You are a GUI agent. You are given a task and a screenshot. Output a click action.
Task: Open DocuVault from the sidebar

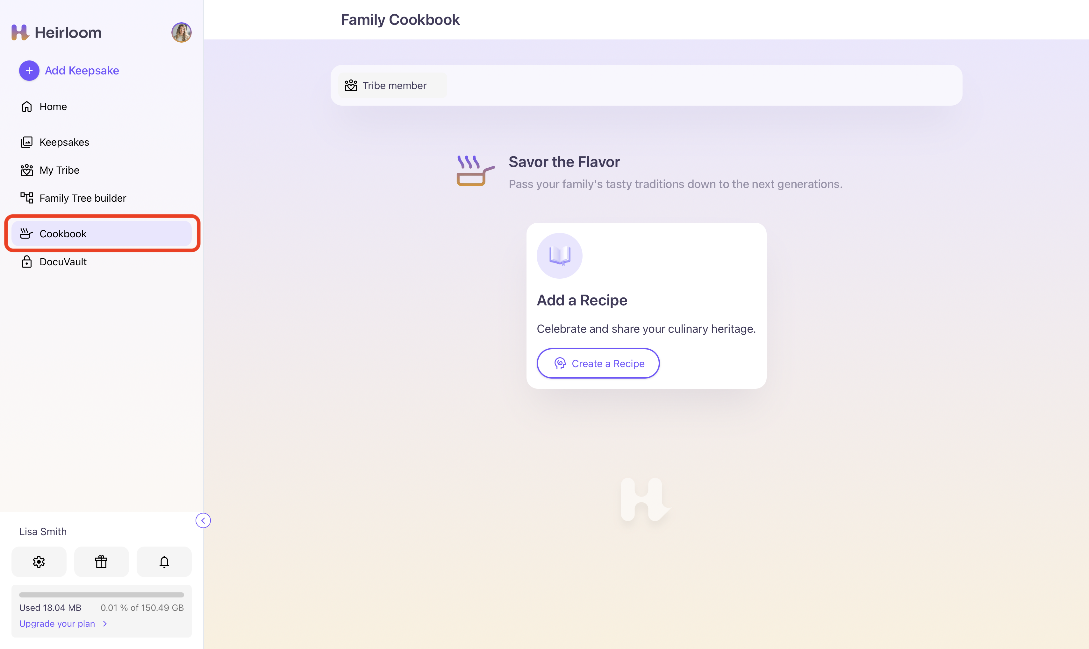point(63,262)
